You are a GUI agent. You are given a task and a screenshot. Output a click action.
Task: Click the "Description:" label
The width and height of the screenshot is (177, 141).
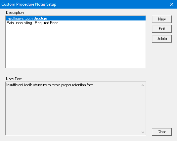point(15,13)
